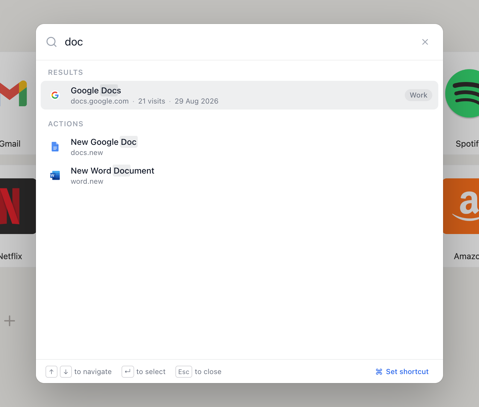This screenshot has width=479, height=407.
Task: Click the plus add shortcut icon
Action: coord(10,321)
